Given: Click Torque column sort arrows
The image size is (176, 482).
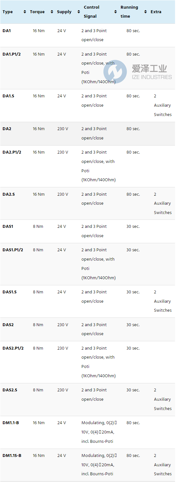Looking at the screenshot, I should [x=52, y=12].
